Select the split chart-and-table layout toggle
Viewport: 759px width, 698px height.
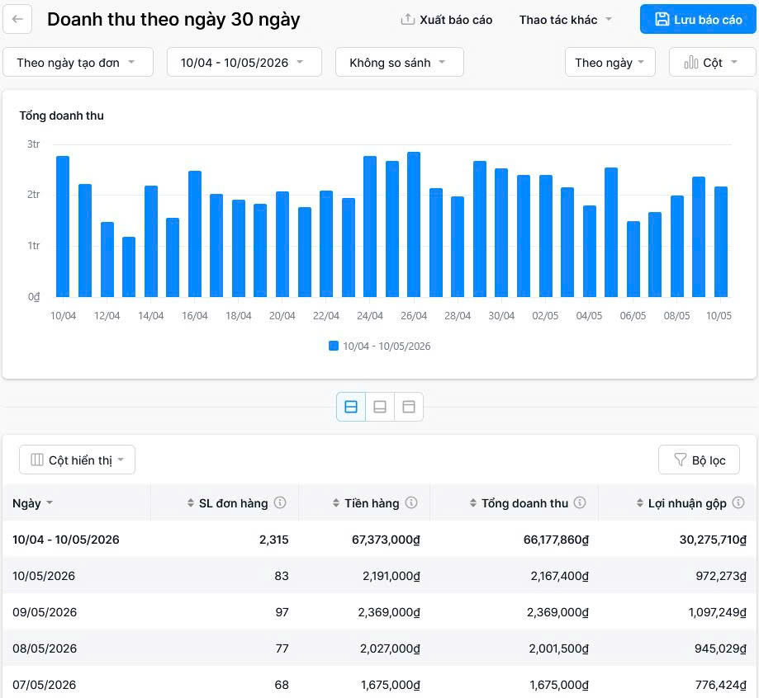(x=351, y=407)
